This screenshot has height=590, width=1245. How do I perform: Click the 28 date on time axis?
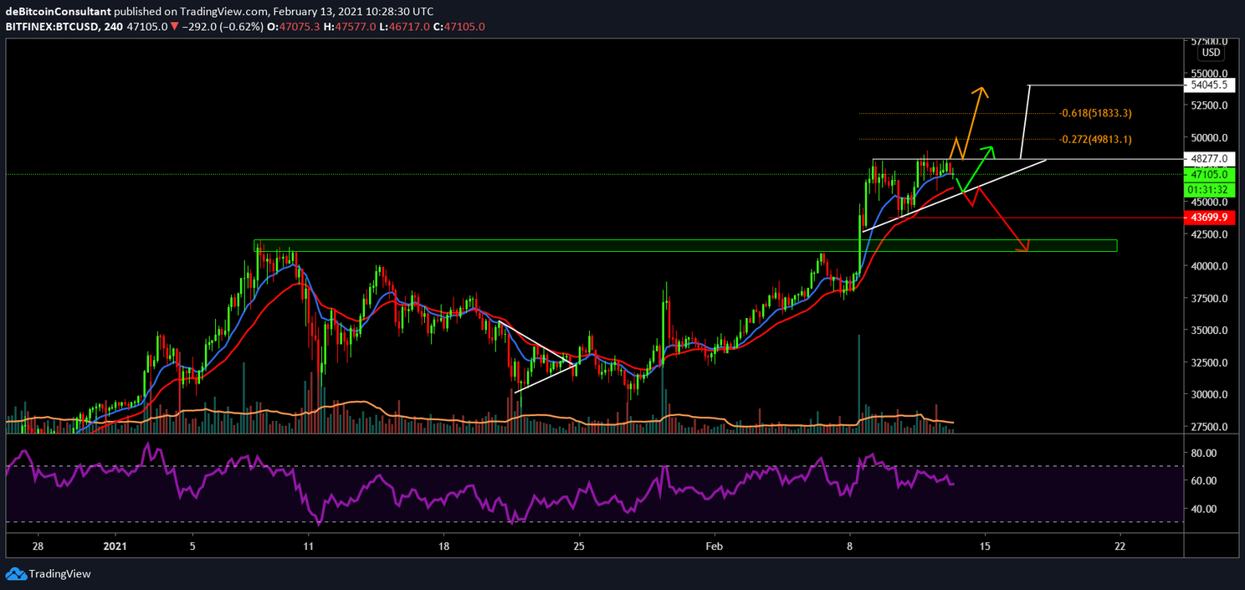tap(38, 546)
